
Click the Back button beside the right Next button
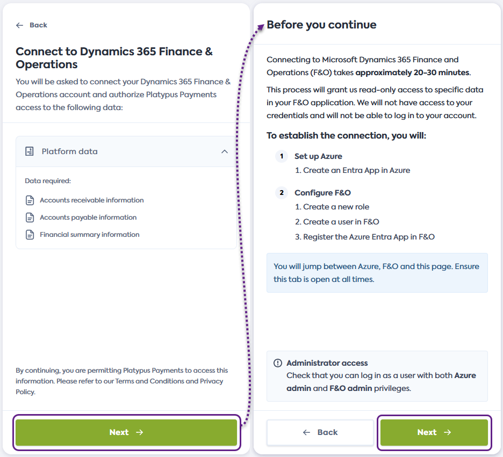320,432
